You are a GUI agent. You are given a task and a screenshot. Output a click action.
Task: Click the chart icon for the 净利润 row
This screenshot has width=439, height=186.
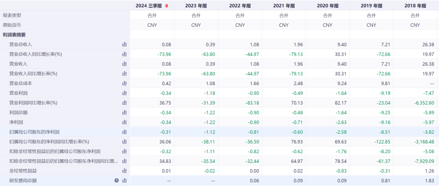[x=124, y=122]
